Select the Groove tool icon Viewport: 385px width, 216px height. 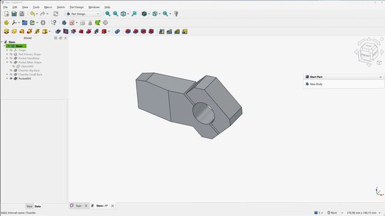tap(73, 31)
